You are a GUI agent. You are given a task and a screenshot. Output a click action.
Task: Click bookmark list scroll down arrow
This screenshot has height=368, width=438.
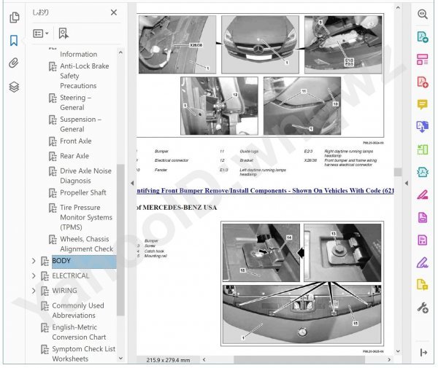120,359
